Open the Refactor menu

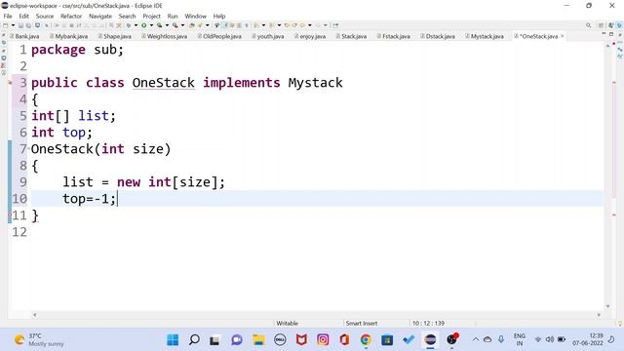pyautogui.click(x=71, y=16)
